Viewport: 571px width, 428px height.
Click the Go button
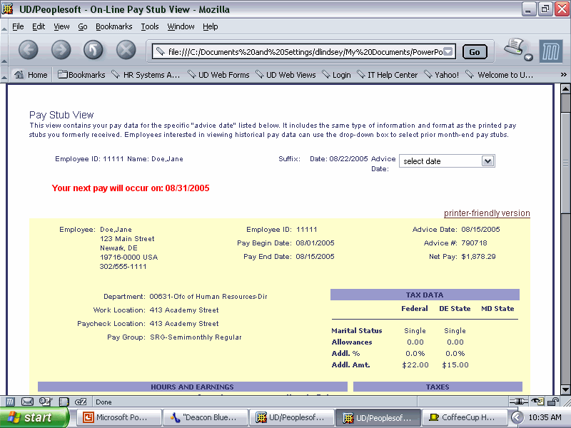(475, 52)
